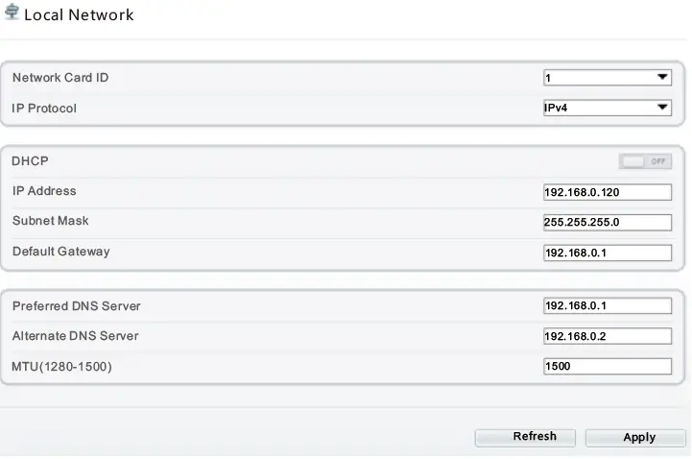Image resolution: width=692 pixels, height=459 pixels.
Task: Toggle the DHCP switch on
Action: (646, 161)
